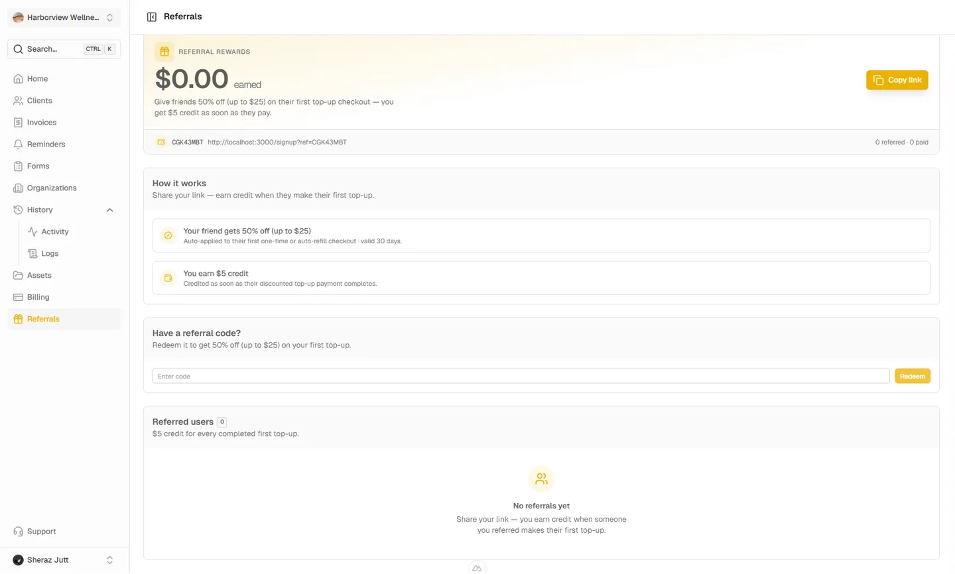Toggle the sidebar panel icon
Viewport: 955px width, 574px height.
pos(151,17)
